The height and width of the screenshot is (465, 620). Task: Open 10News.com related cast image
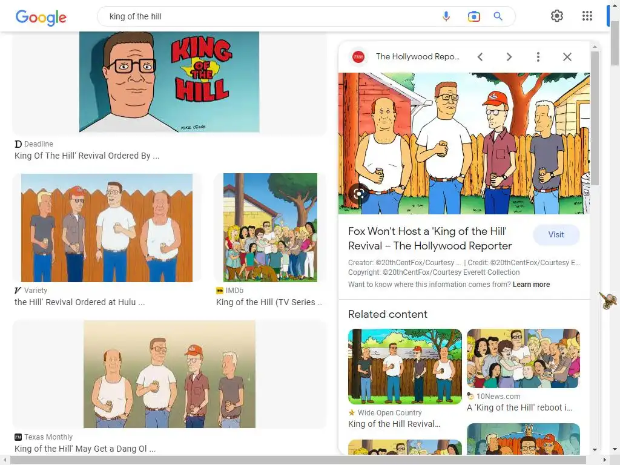[523, 358]
